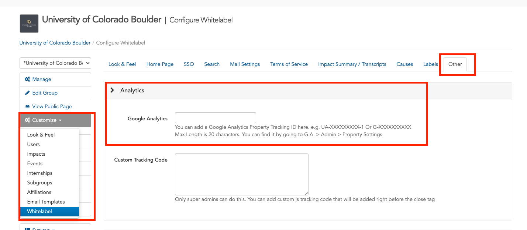Image resolution: width=527 pixels, height=230 pixels.
Task: Collapse the Customize dropdown menu
Action: pyautogui.click(x=55, y=120)
